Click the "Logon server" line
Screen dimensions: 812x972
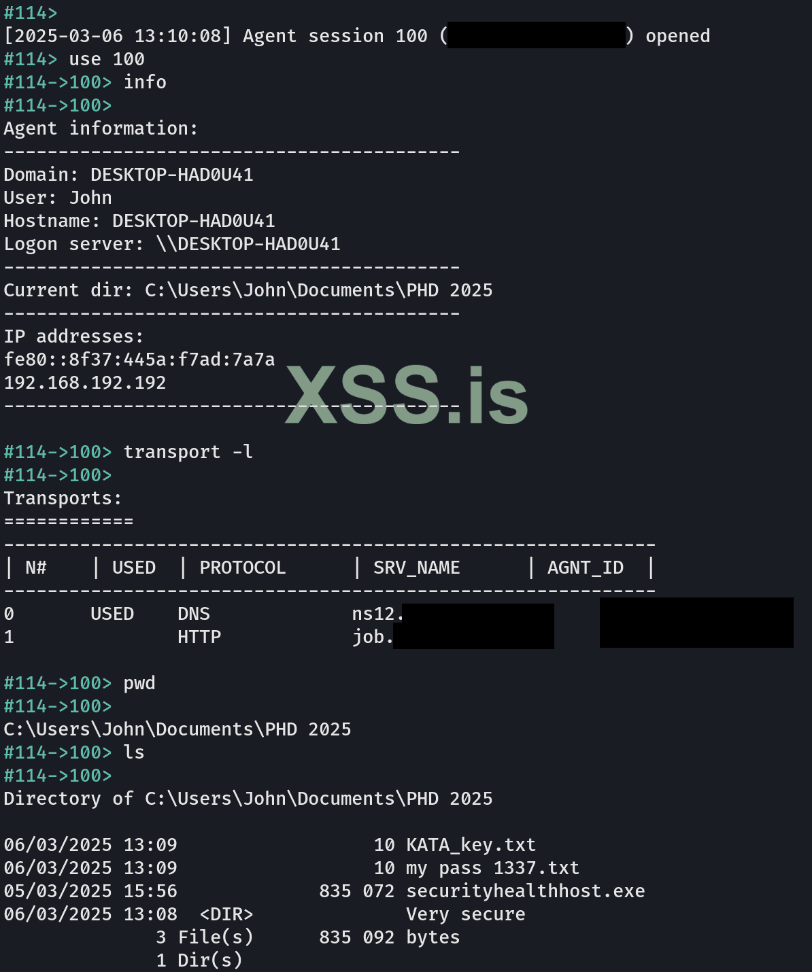tap(172, 244)
